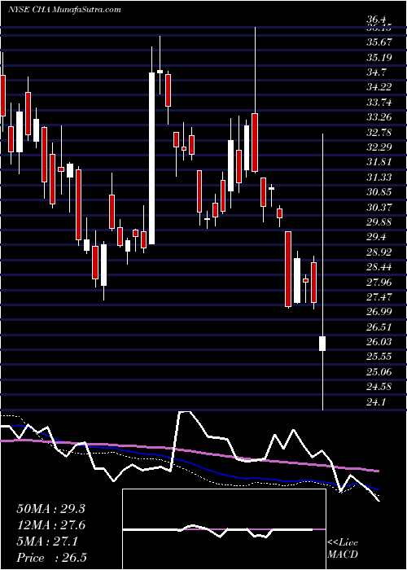The height and width of the screenshot is (570, 407).
Task: Click the 31.81 price axis label
Action: [379, 162]
